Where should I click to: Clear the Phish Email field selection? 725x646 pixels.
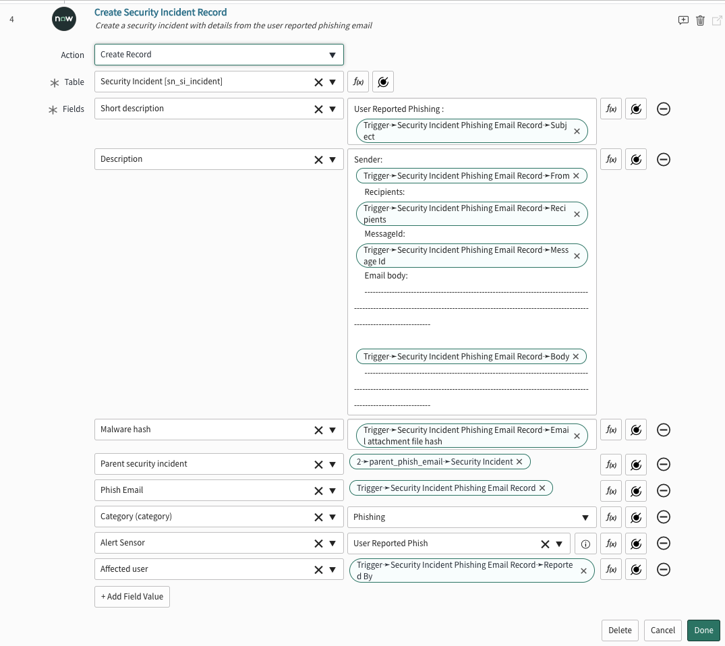point(318,491)
